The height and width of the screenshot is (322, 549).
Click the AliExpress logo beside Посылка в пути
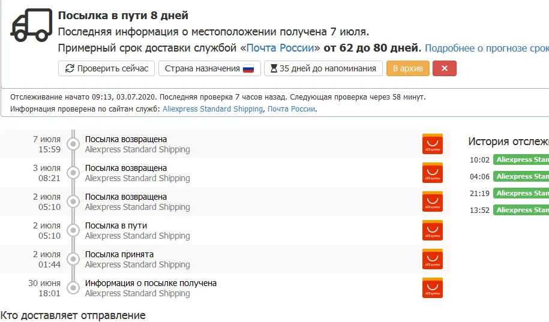[x=433, y=230]
